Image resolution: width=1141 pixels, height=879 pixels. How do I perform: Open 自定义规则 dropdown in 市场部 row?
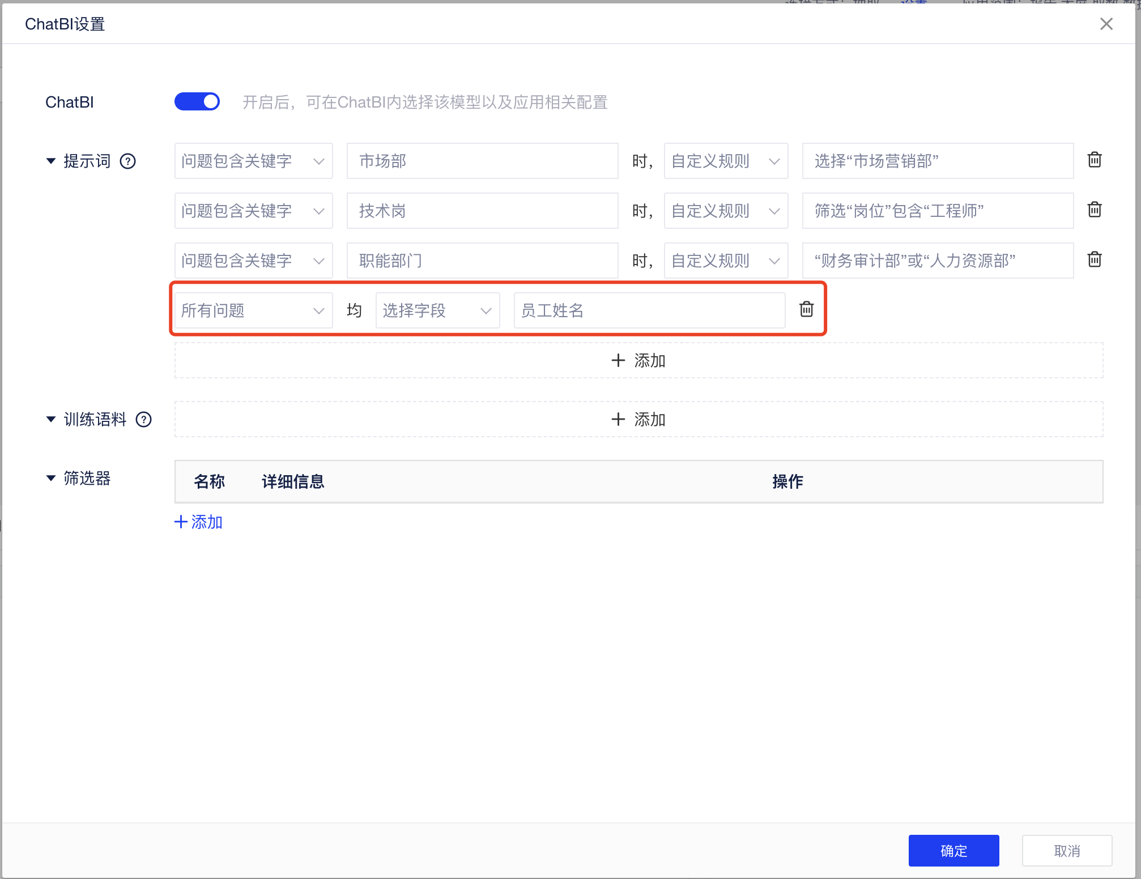(725, 161)
